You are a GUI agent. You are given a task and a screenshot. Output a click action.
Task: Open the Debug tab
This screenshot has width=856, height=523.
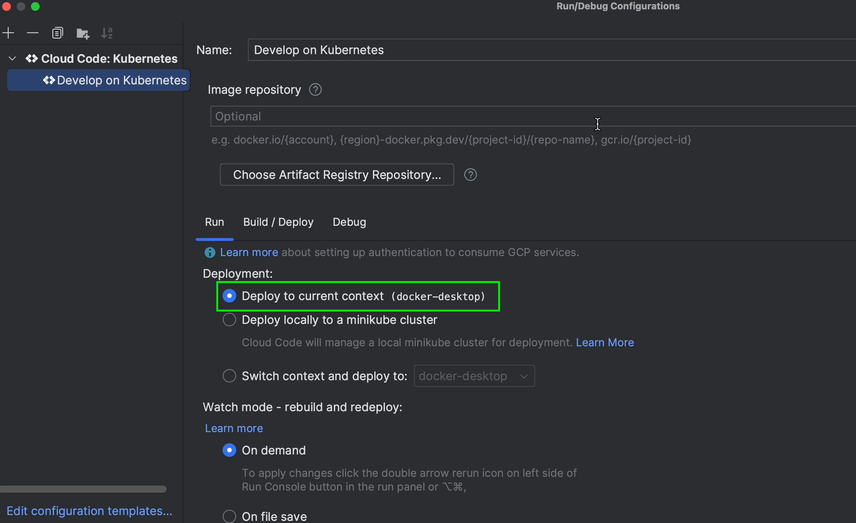pyautogui.click(x=349, y=222)
